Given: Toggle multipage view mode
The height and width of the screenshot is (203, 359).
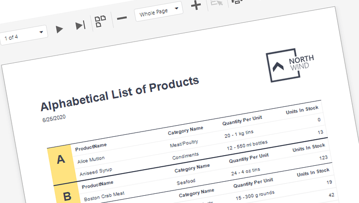Looking at the screenshot, I should pos(100,22).
